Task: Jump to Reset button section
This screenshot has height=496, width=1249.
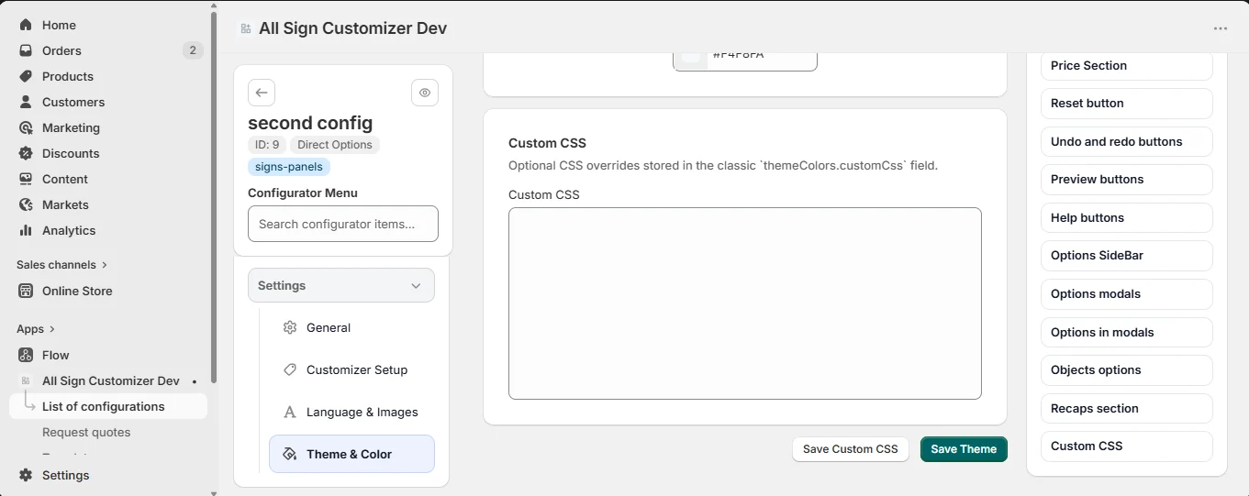Action: (1126, 103)
